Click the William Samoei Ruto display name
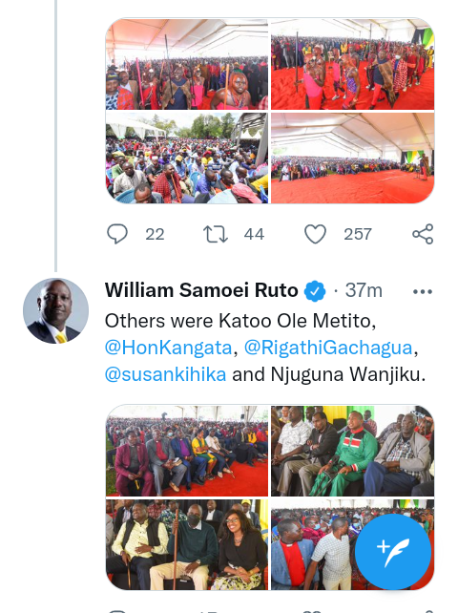The width and height of the screenshot is (458, 613). coord(201,290)
